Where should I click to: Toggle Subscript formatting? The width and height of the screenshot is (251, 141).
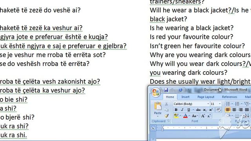pyautogui.click(x=205, y=110)
